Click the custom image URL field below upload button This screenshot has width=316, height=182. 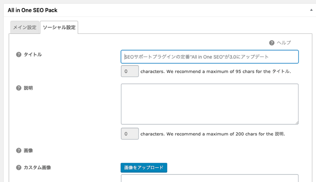point(209,178)
